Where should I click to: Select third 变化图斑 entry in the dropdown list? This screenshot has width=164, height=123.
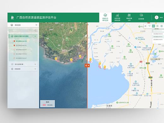[x=158, y=40]
